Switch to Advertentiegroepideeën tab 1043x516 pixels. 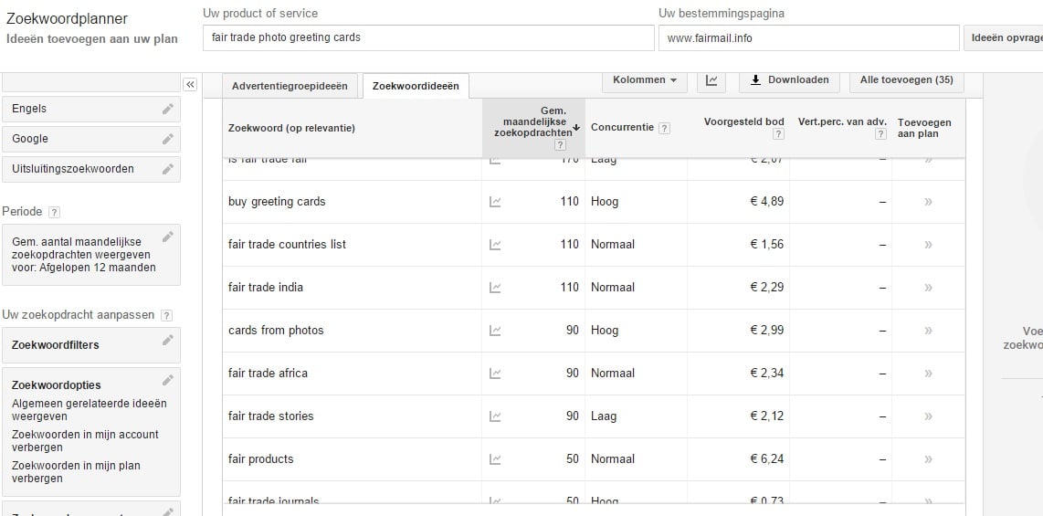coord(290,86)
